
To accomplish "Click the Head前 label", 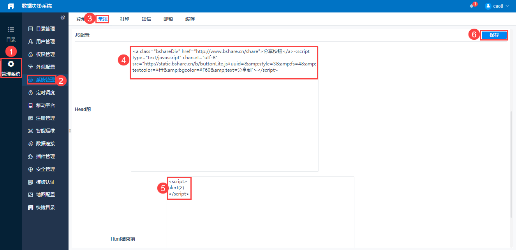I will tap(83, 109).
